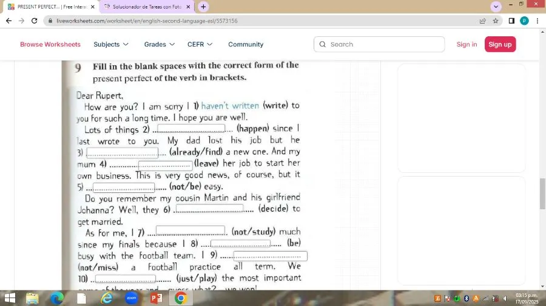This screenshot has height=306, width=546.
Task: Click blank 7 for (not/study)
Action: [x=190, y=230]
